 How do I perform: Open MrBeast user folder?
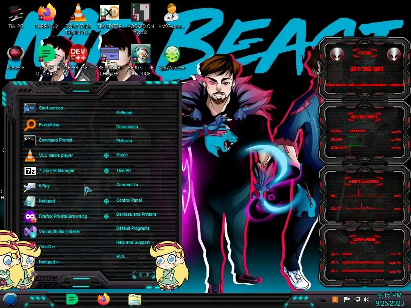click(x=124, y=113)
